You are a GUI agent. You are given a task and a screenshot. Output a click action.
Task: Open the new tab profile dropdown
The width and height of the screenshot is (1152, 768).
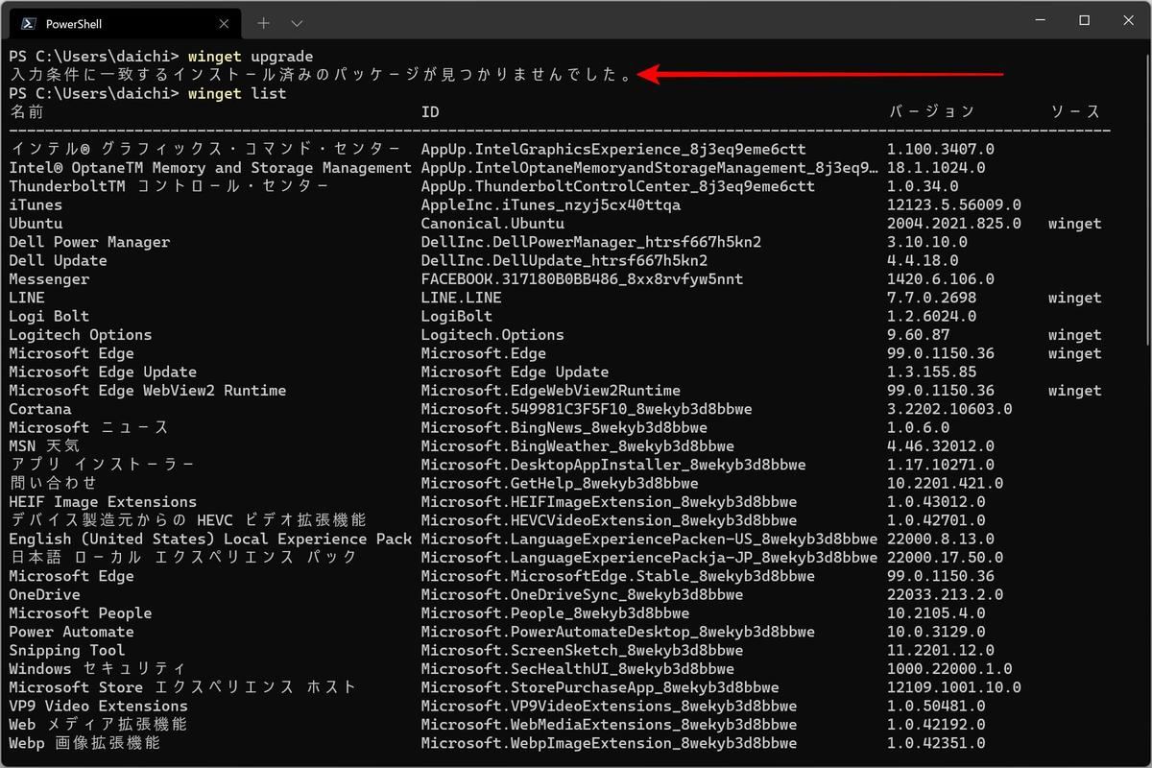pyautogui.click(x=297, y=23)
